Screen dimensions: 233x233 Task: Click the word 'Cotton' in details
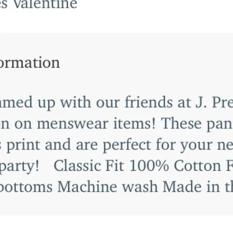pyautogui.click(x=198, y=166)
